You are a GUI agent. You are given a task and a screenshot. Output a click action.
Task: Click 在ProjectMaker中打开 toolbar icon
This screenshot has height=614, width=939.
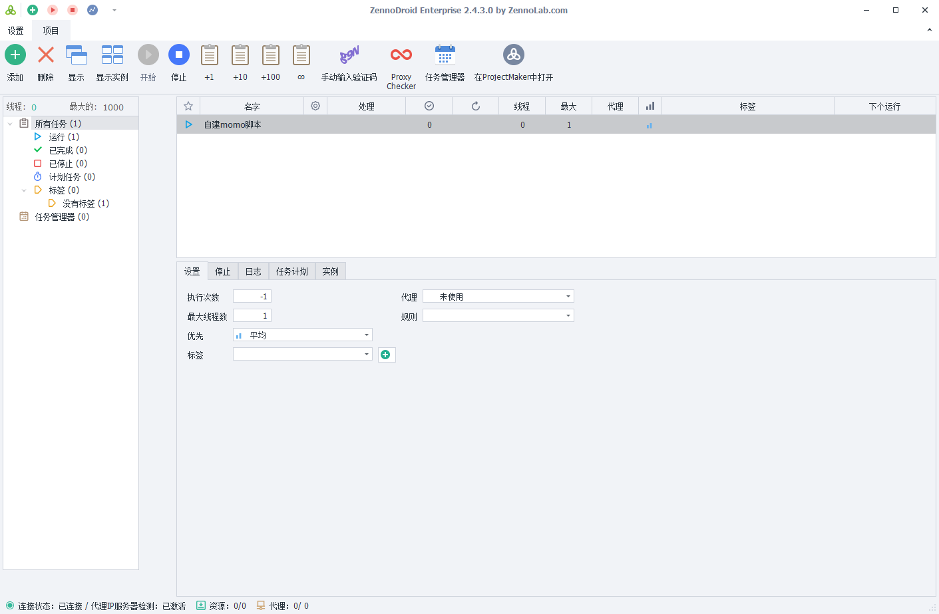coord(514,55)
